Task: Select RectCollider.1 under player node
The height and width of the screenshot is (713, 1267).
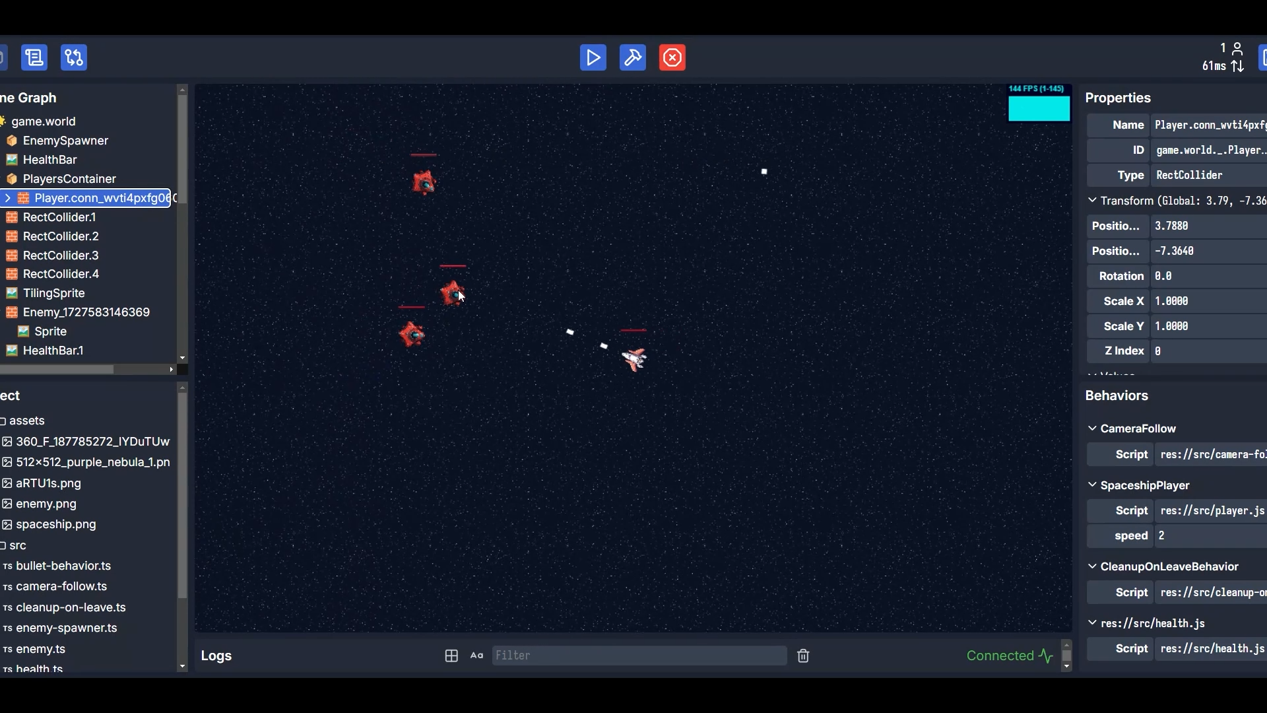Action: coord(59,217)
